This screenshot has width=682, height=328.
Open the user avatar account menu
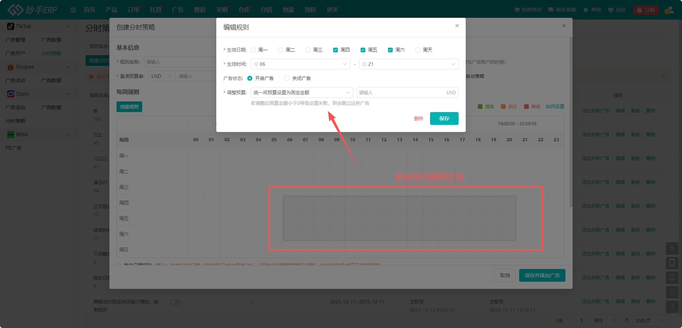pos(669,10)
